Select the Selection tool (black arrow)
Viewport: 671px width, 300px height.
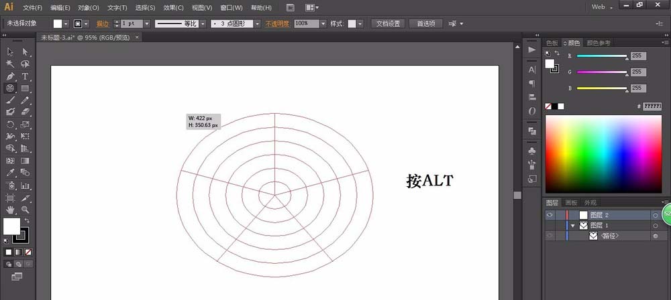(x=10, y=52)
